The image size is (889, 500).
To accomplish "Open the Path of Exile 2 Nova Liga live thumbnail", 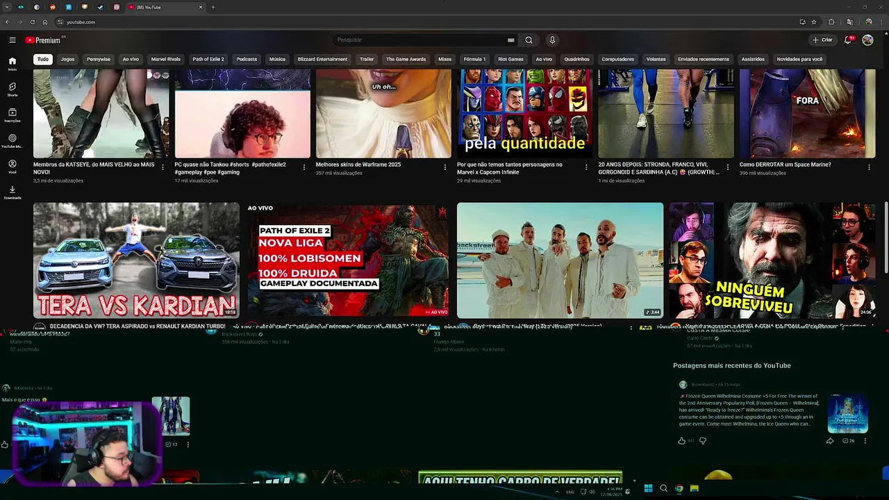I will [348, 260].
